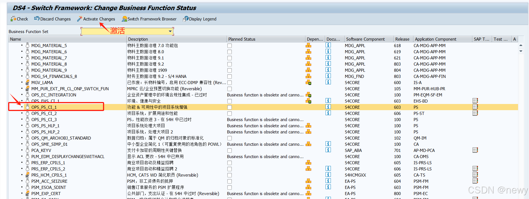Open documentation info icon for OPS_PS_CI_1
The image size is (529, 199).
point(328,107)
